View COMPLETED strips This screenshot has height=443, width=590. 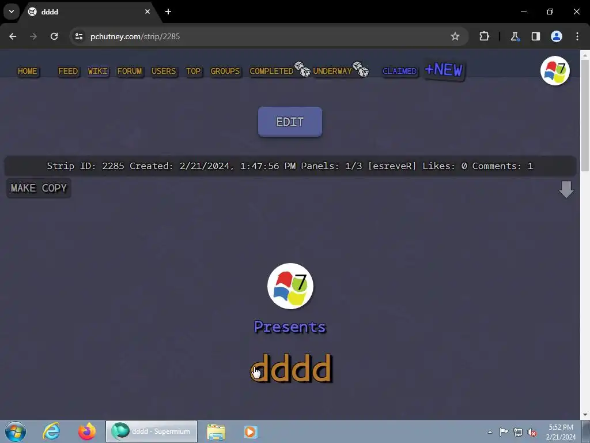(271, 71)
